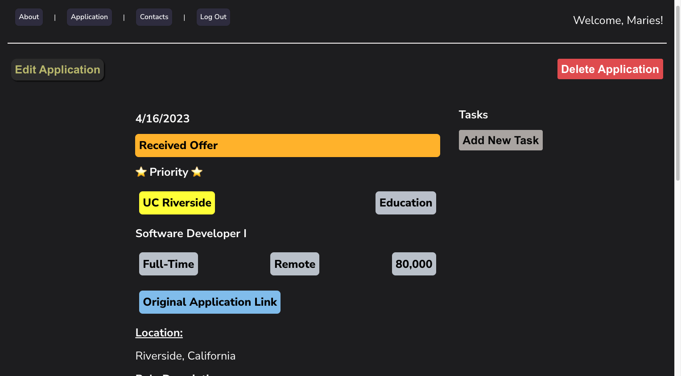Image resolution: width=681 pixels, height=376 pixels.
Task: Go to the Application nav item
Action: 89,17
